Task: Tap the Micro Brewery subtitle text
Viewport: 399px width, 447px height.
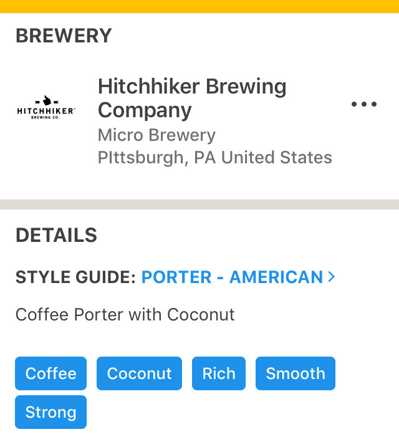Action: [156, 135]
